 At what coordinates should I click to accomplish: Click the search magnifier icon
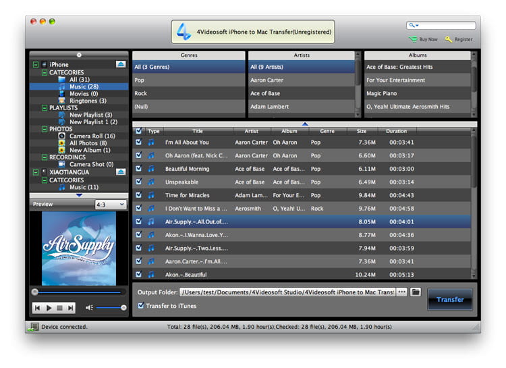tap(412, 25)
